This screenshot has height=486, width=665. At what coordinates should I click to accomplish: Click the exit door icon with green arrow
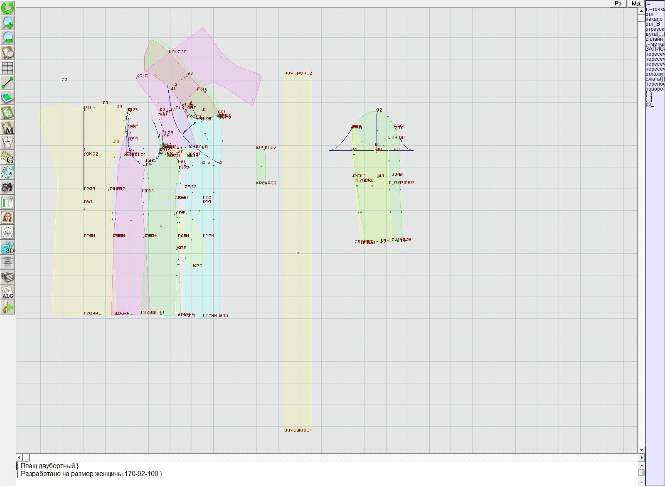click(7, 307)
